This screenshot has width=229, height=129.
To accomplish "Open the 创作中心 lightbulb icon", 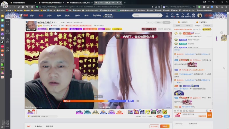I will coord(188,15).
